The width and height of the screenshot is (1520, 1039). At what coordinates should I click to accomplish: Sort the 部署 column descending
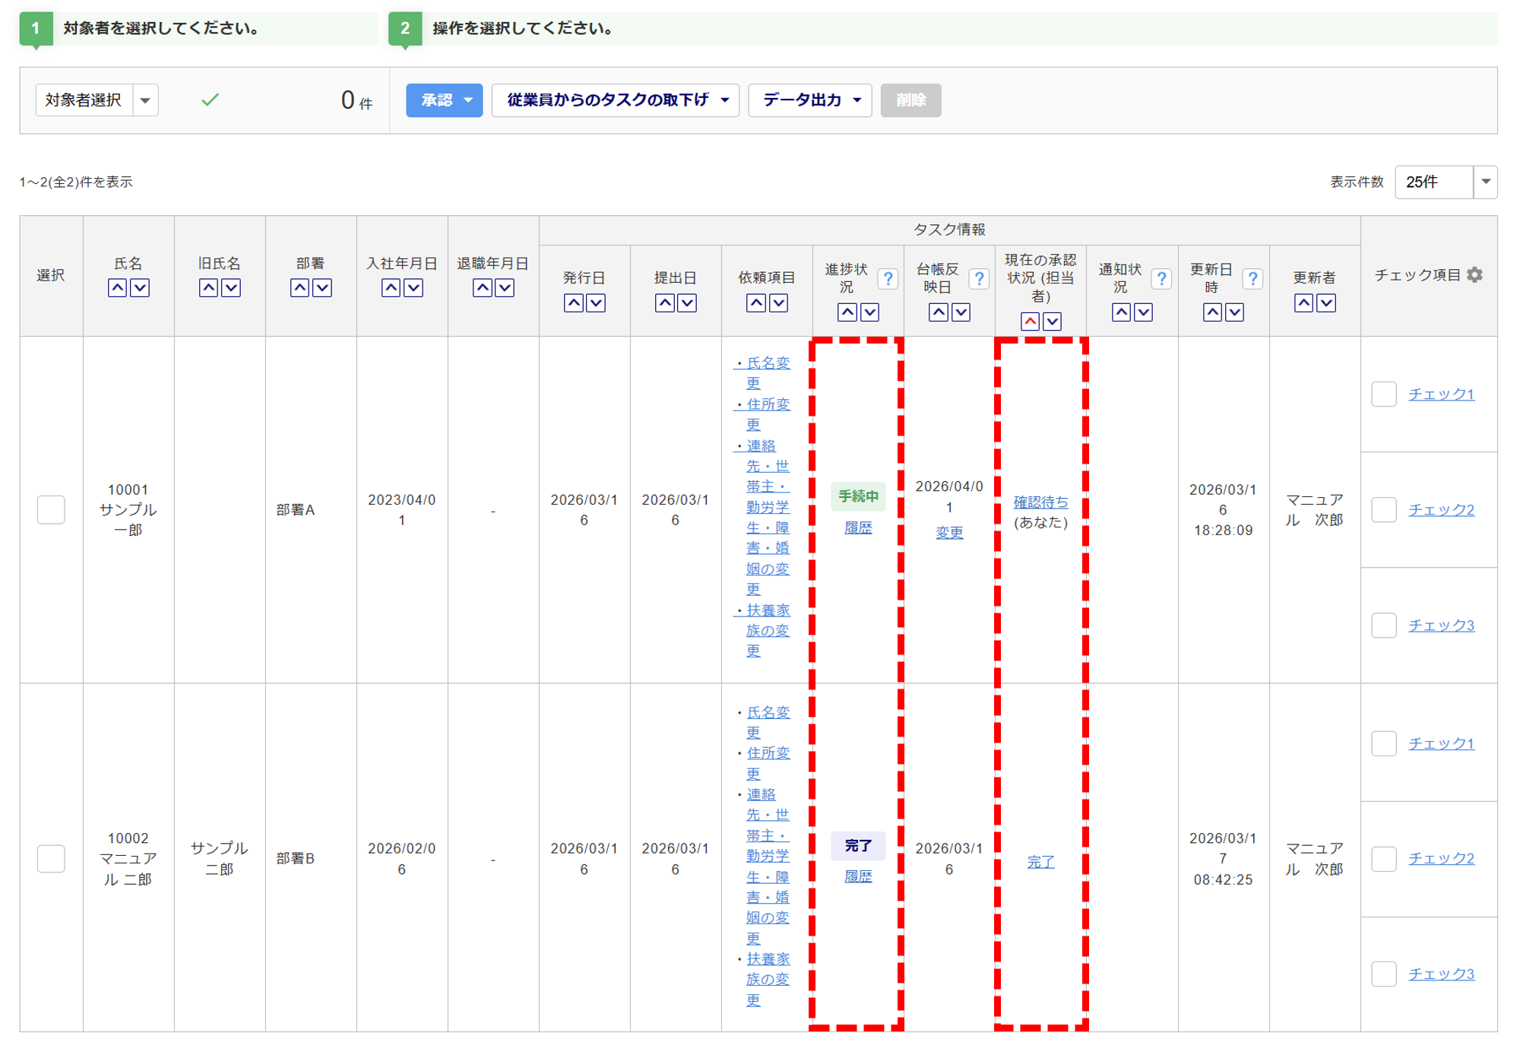322,288
